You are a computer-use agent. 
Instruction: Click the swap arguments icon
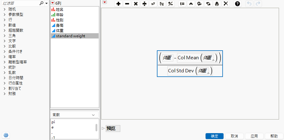208,4
